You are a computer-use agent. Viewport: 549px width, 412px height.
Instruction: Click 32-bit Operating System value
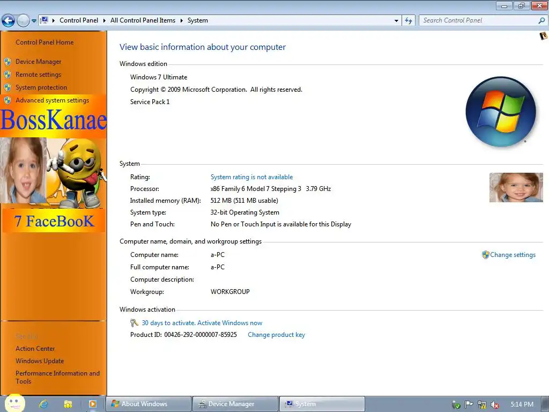click(244, 212)
